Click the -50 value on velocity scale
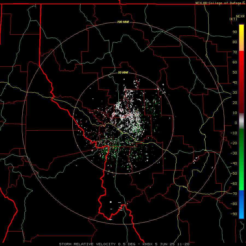 point(234,174)
